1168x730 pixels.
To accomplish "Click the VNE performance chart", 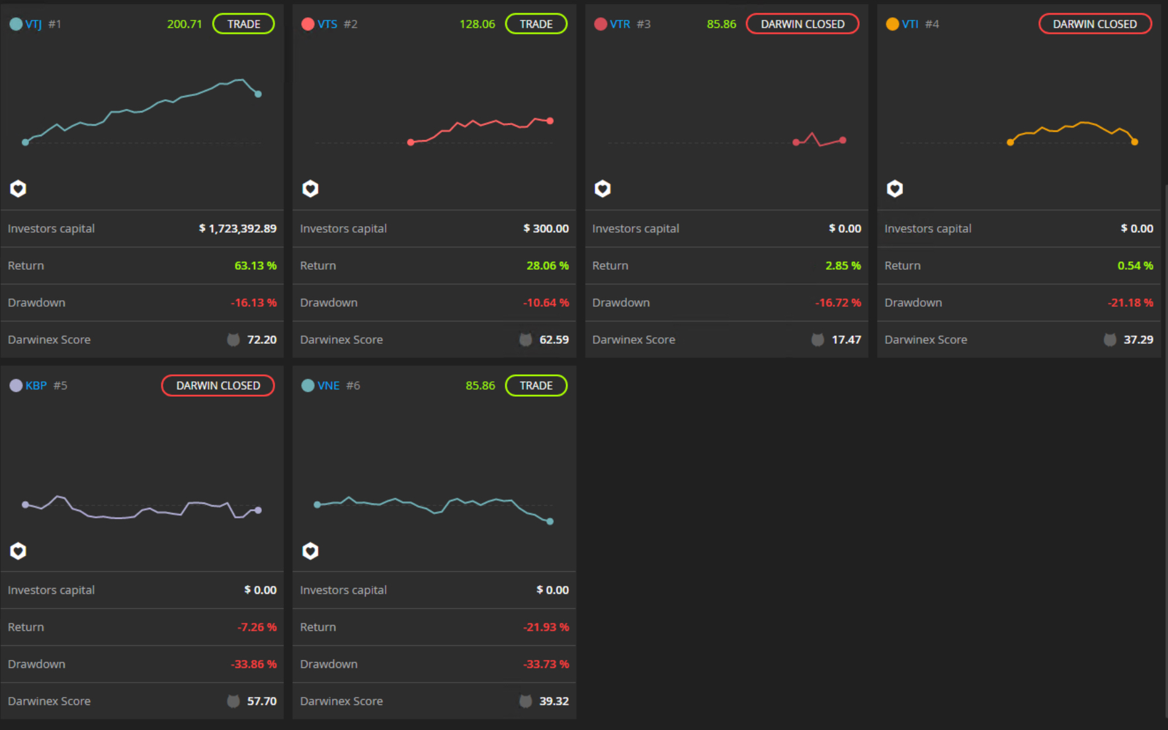I will click(x=433, y=510).
